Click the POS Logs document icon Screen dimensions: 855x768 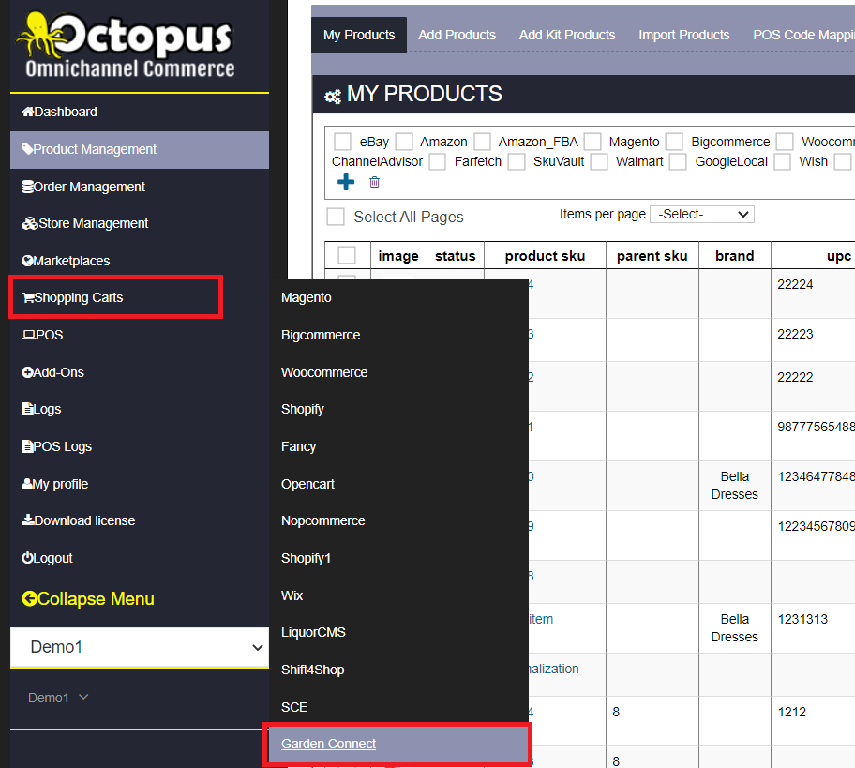pos(27,446)
